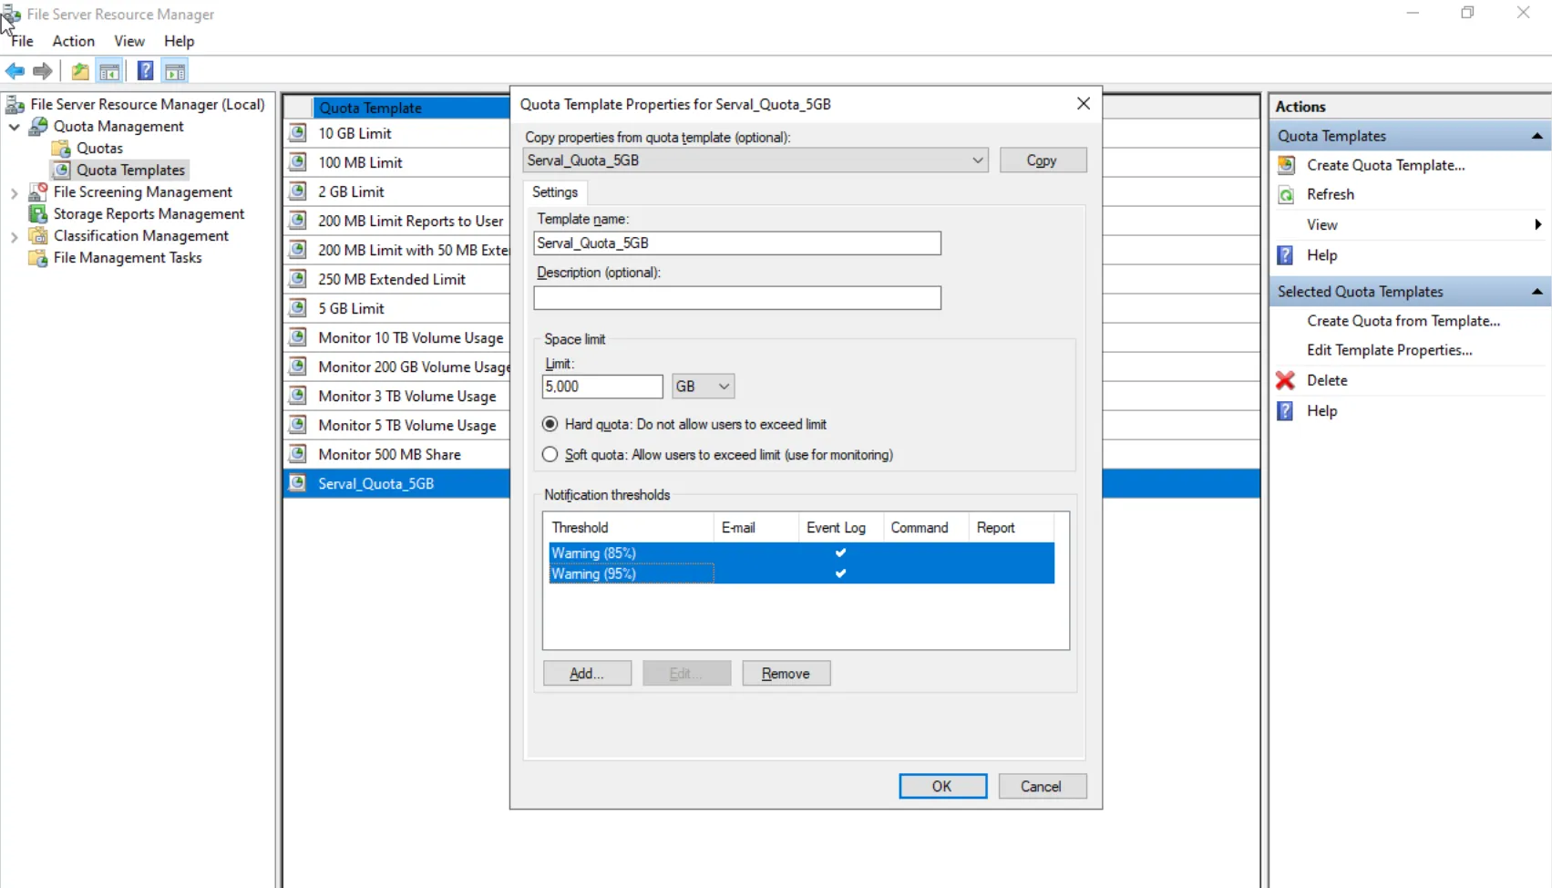Close the Quota Template Properties dialog
Viewport: 1552px width, 888px height.
[1083, 104]
